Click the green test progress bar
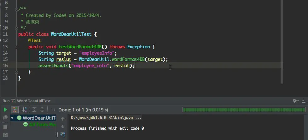 pyautogui.click(x=244, y=110)
